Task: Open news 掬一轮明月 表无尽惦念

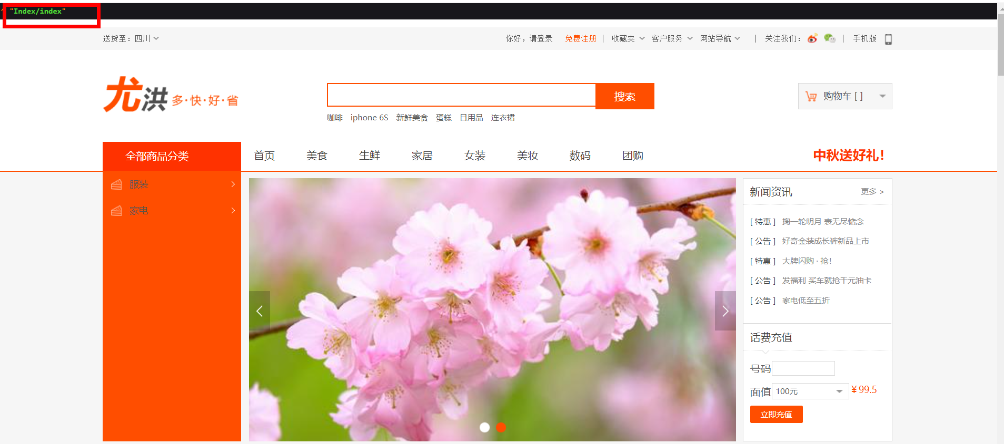Action: point(823,222)
